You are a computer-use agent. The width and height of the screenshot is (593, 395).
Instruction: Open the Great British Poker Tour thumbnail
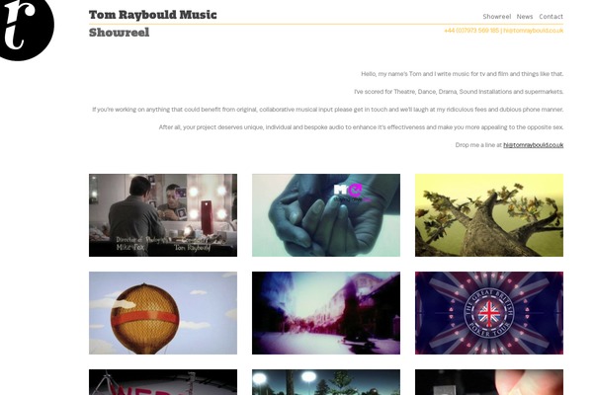[489, 313]
